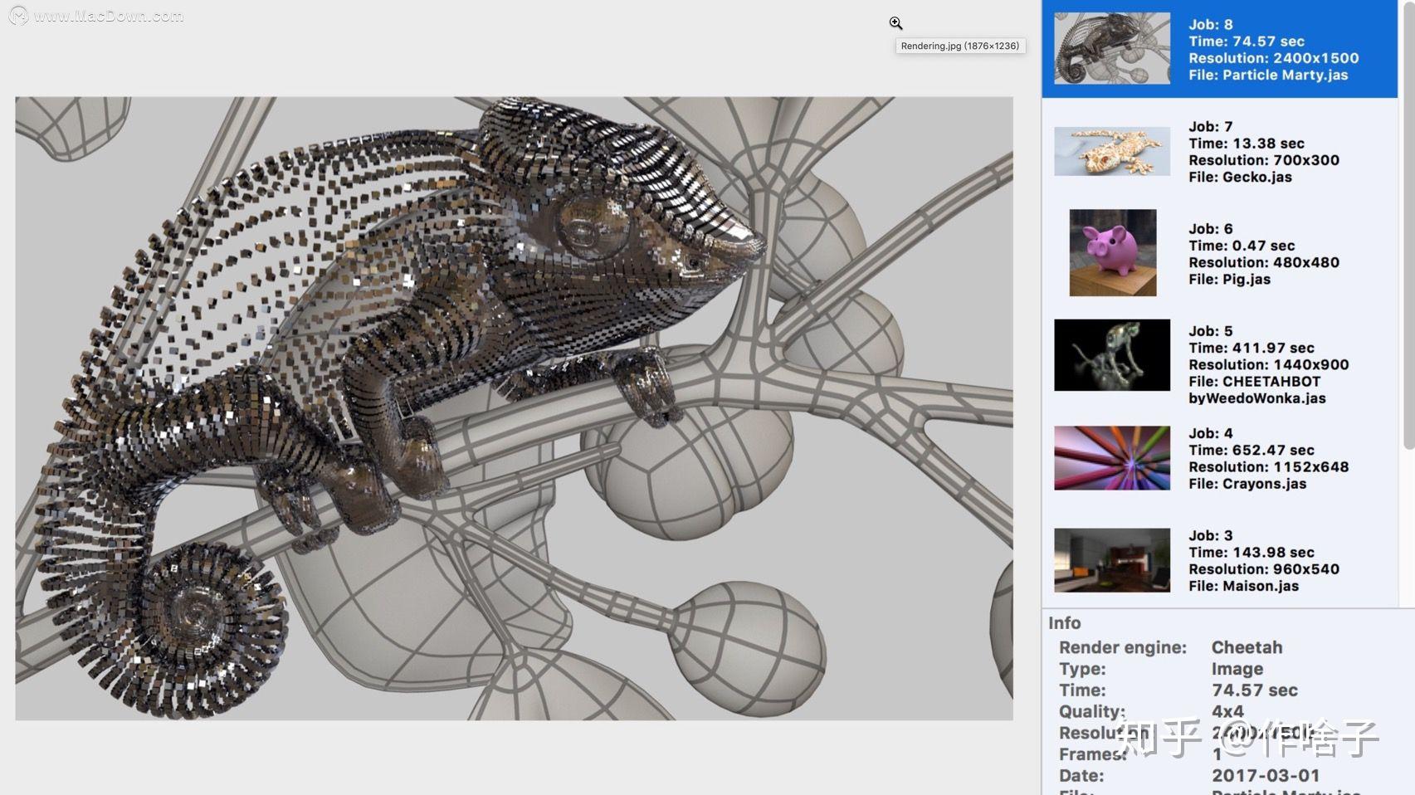Click the Pig.jas piggy bank thumbnail
The height and width of the screenshot is (795, 1415).
coord(1112,252)
